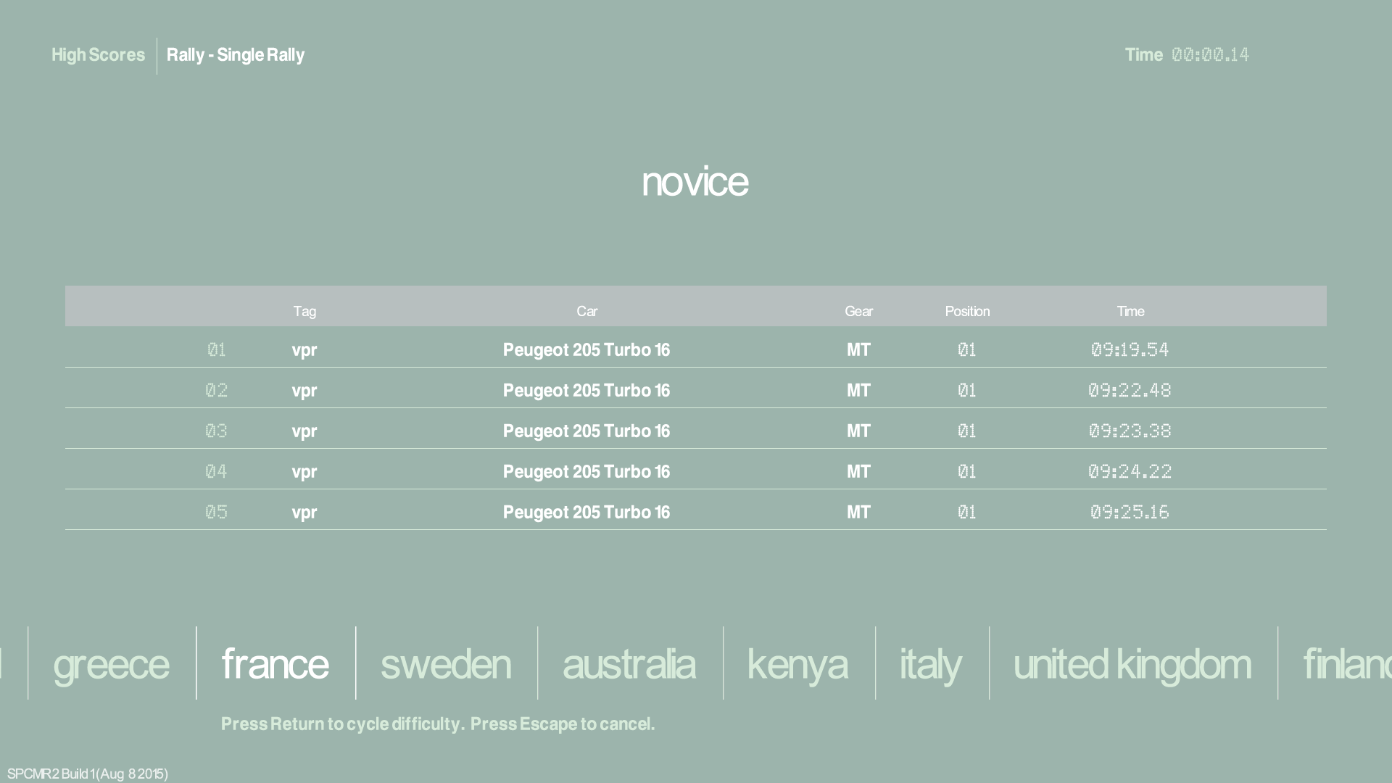
Task: Select first place score row 01
Action: (695, 349)
